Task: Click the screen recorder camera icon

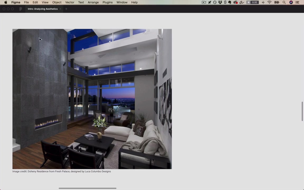Action: click(204, 2)
